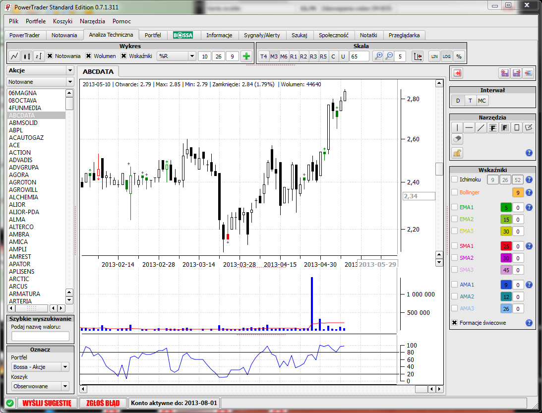Click the scale value field showing 65
This screenshot has height=413, width=542.
coord(360,57)
